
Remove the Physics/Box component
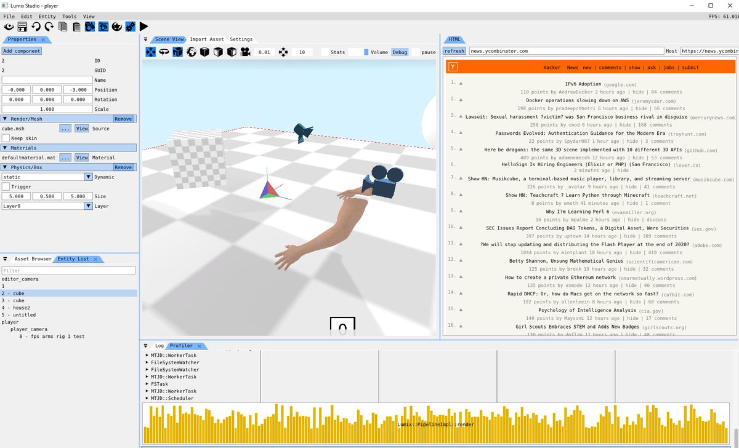point(123,167)
